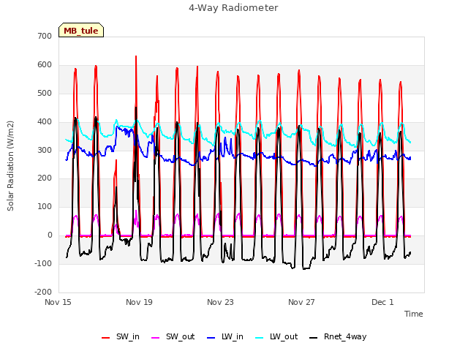Click the Nov 19 x-axis label
This screenshot has height=351, width=468.
[x=139, y=302]
